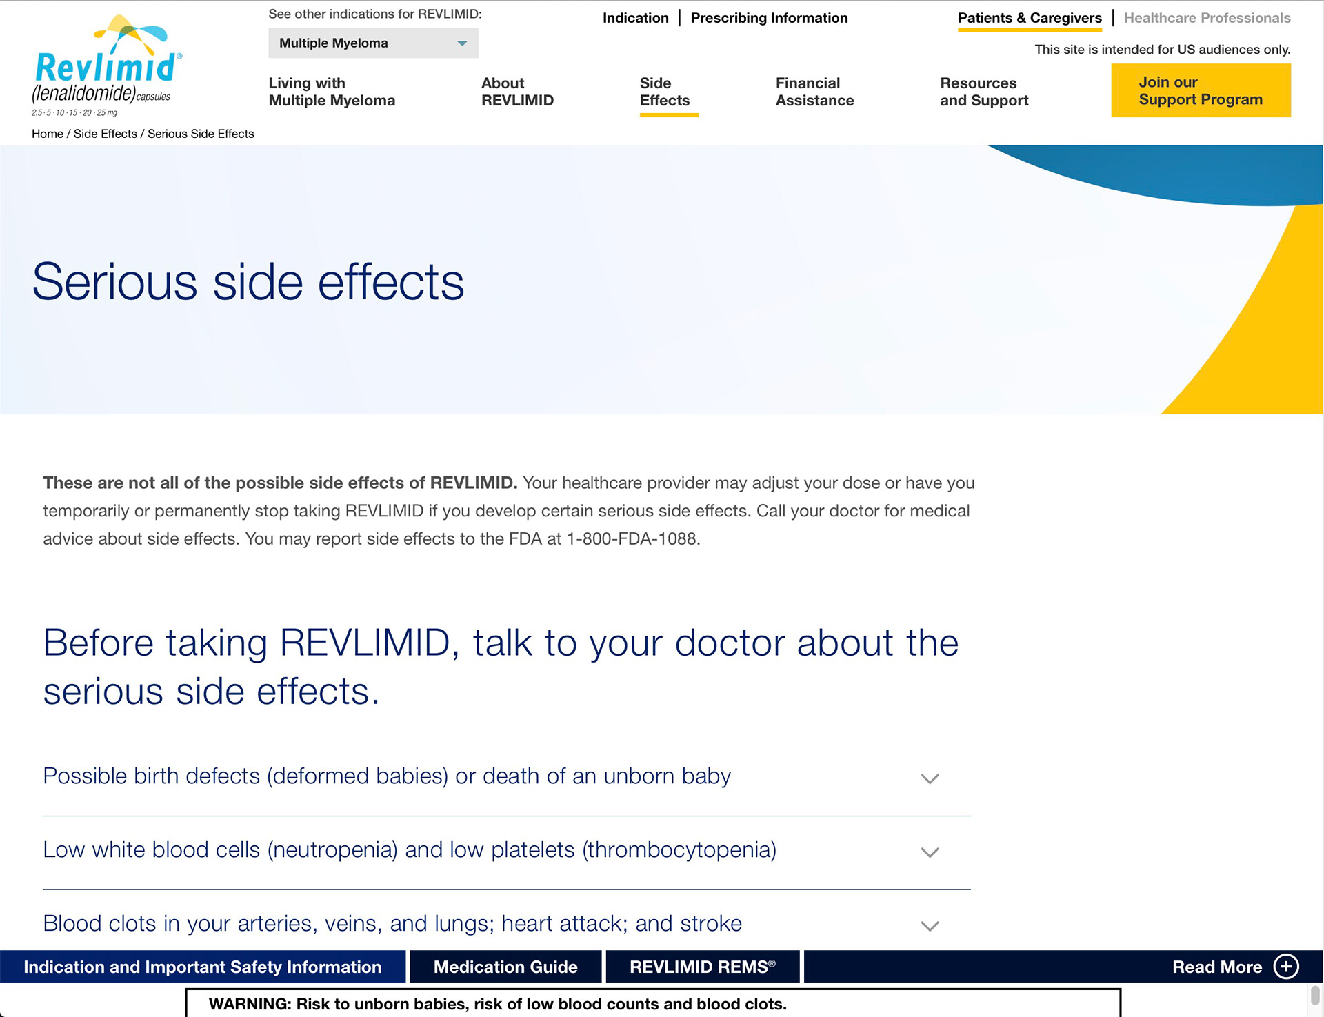The width and height of the screenshot is (1324, 1017).
Task: Open the Multiple Myeloma indication dropdown
Action: [373, 43]
